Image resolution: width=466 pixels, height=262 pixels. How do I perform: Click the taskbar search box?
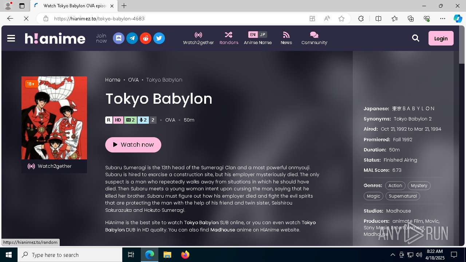(70, 255)
